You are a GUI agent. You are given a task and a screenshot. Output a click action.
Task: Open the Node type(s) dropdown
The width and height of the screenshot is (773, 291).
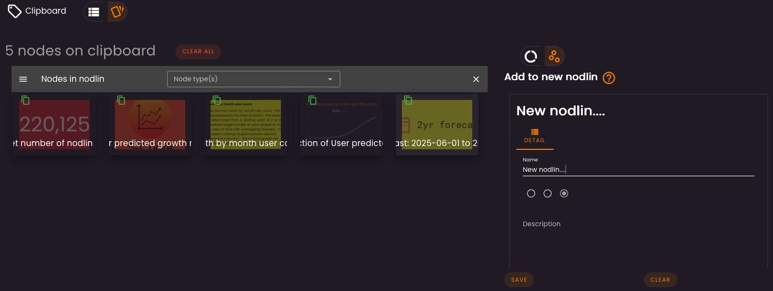[253, 79]
